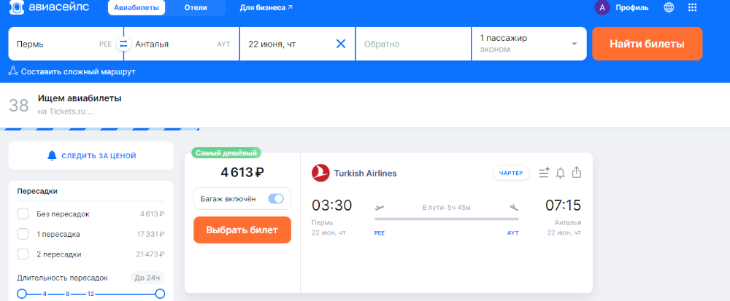This screenshot has width=730, height=301.
Task: Check the 2 пересадки filter
Action: coord(23,254)
